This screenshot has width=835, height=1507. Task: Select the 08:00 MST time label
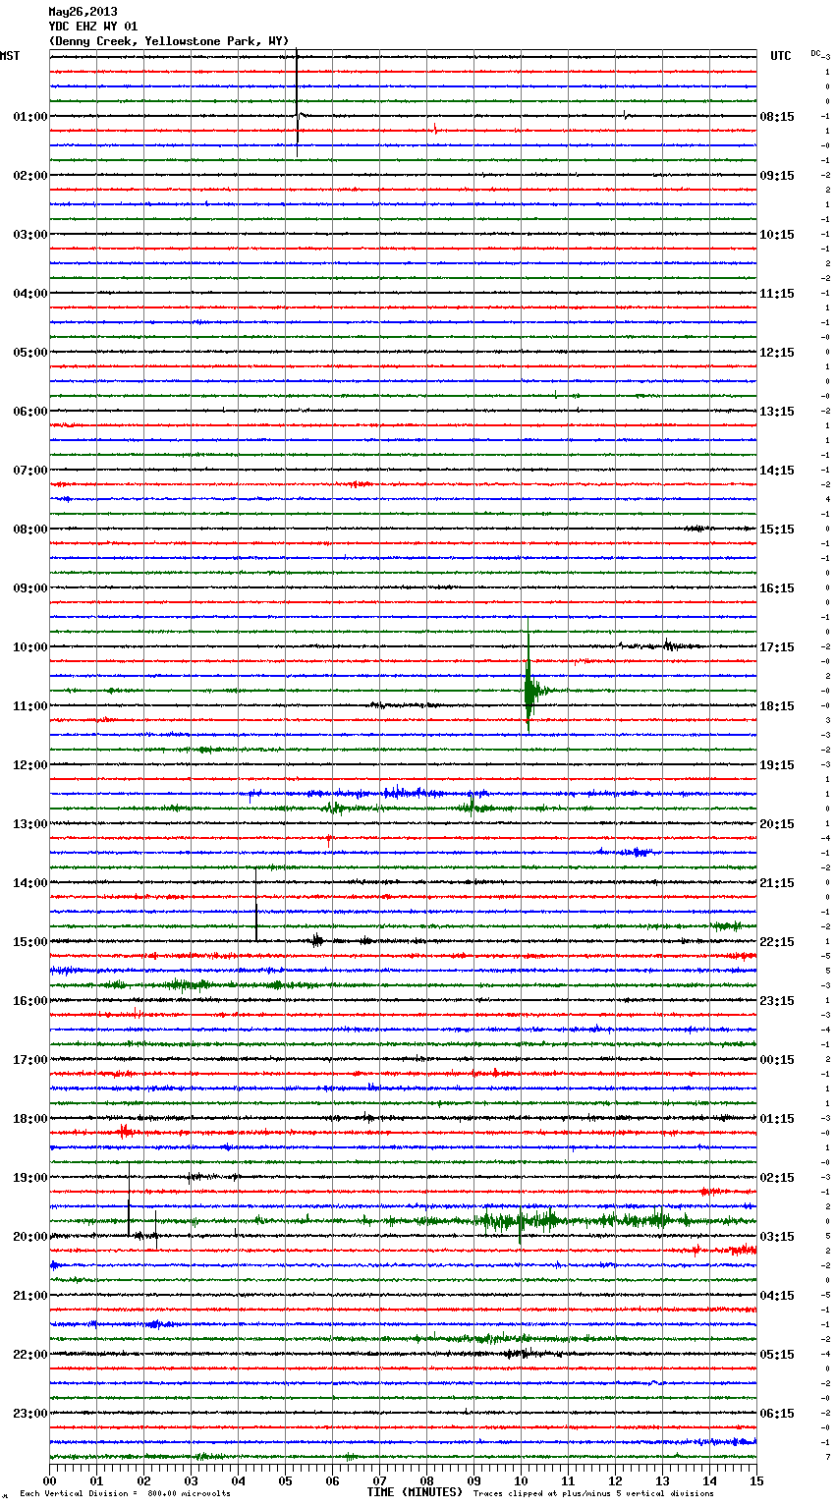tap(29, 530)
